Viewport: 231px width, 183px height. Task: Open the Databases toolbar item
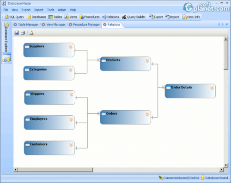pos(37,17)
